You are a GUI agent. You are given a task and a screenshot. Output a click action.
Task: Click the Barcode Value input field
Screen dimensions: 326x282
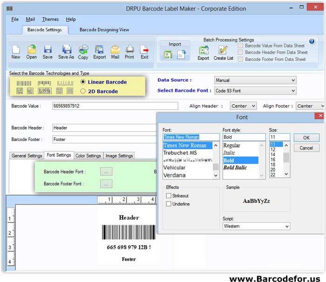[115, 106]
